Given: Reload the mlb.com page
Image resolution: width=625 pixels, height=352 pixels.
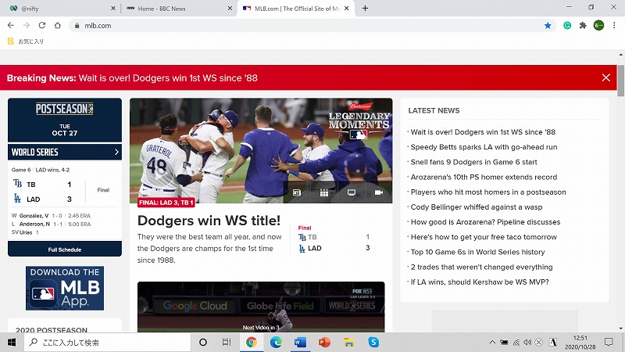Looking at the screenshot, I should [x=42, y=25].
